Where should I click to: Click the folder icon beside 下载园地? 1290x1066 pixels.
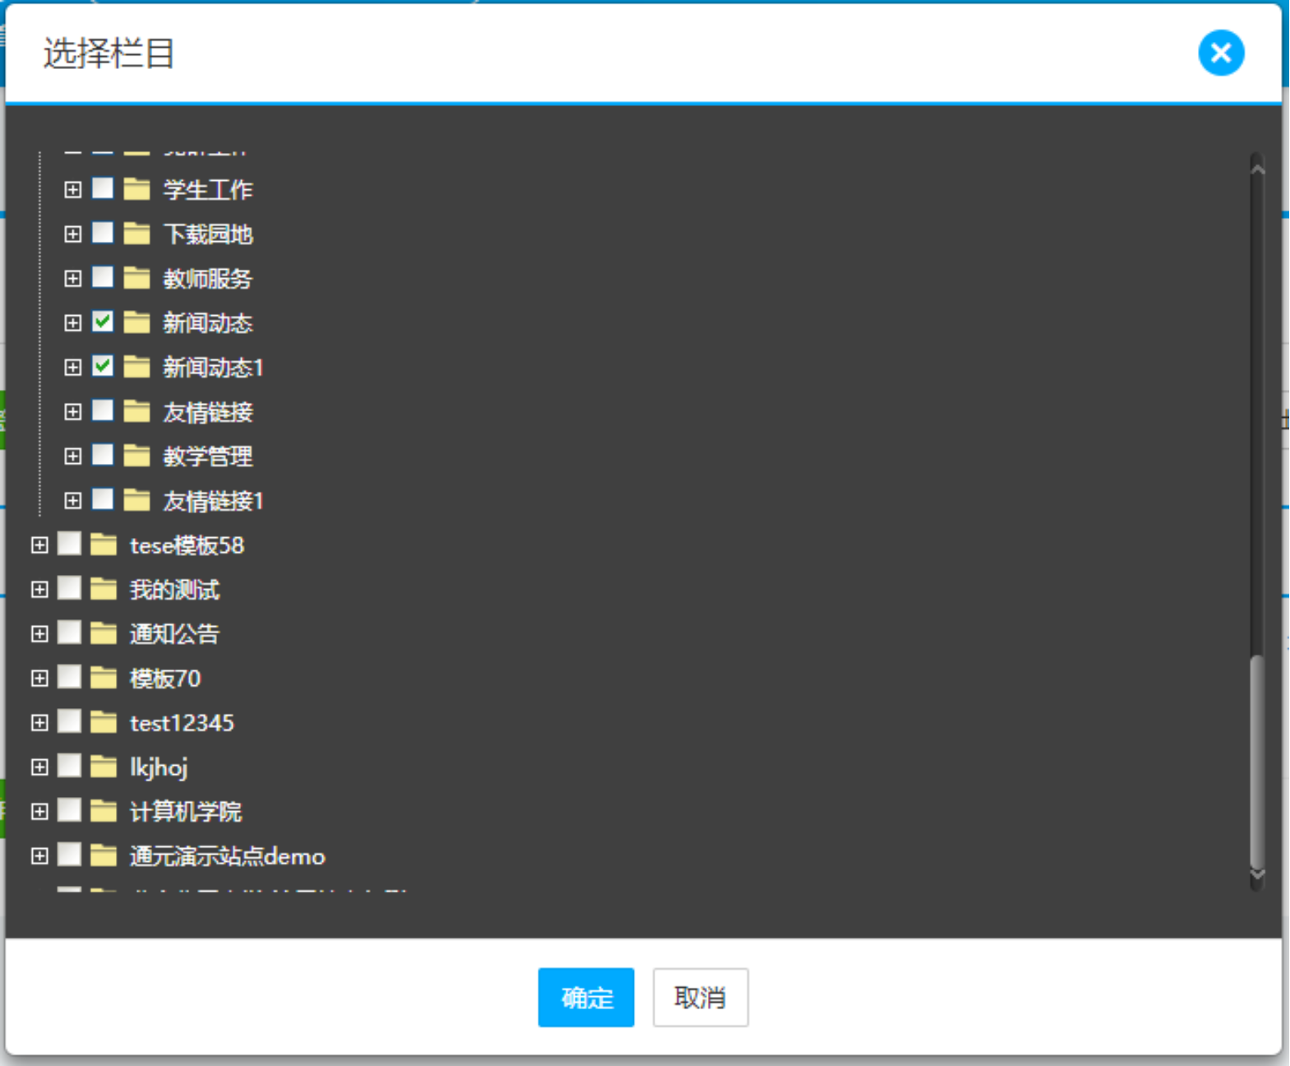[136, 234]
